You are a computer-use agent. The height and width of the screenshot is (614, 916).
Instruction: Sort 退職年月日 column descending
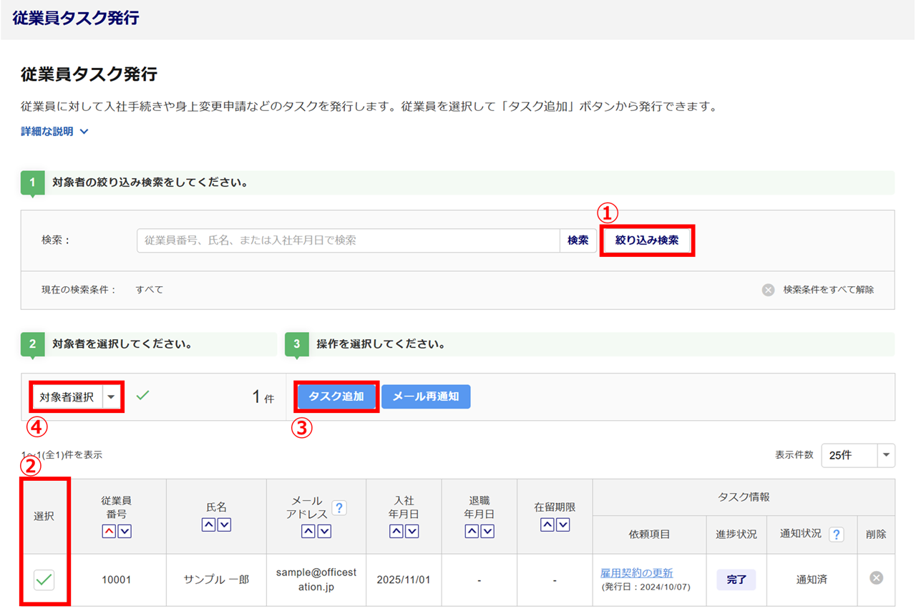[487, 532]
